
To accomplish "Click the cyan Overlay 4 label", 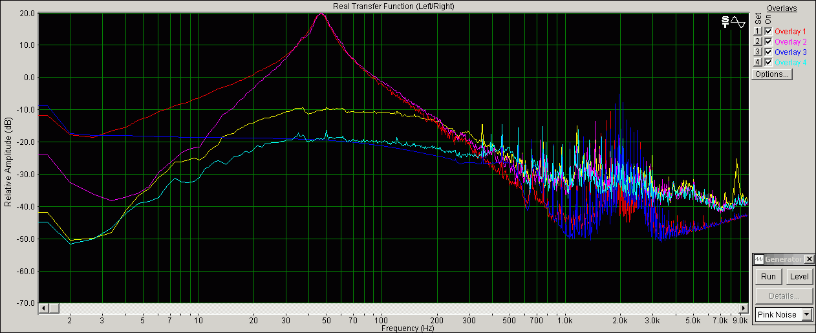I will pyautogui.click(x=790, y=62).
